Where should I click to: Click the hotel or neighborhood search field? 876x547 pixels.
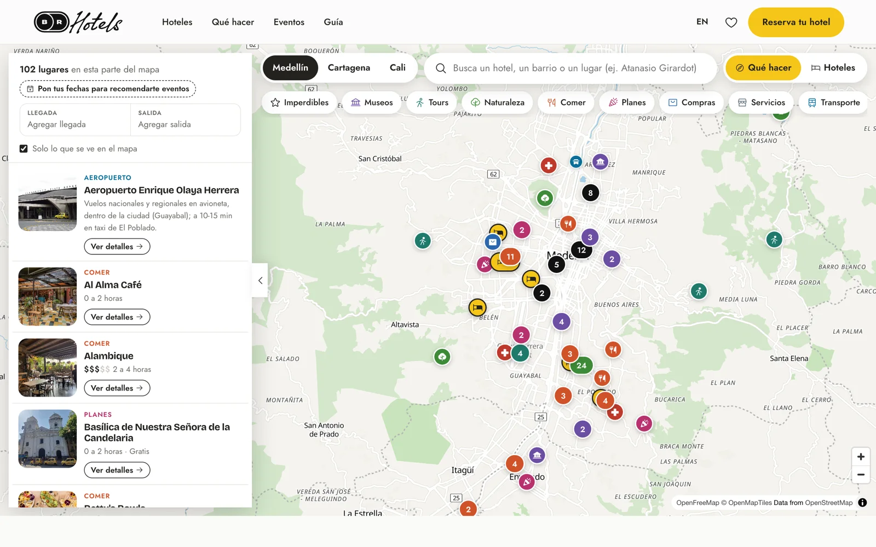click(570, 68)
